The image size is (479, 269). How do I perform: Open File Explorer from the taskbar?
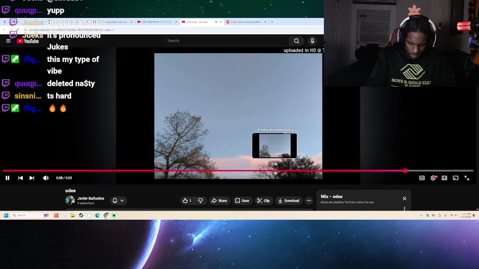pyautogui.click(x=73, y=215)
